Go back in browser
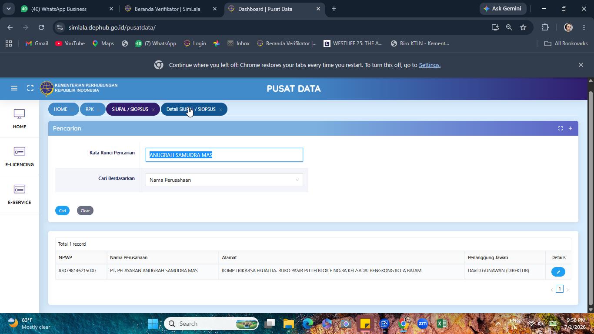The image size is (594, 334). [10, 27]
